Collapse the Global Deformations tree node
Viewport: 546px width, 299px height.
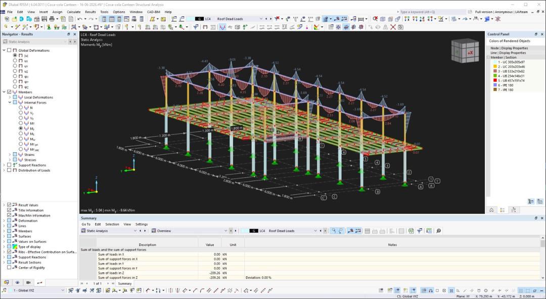[x=4, y=50]
